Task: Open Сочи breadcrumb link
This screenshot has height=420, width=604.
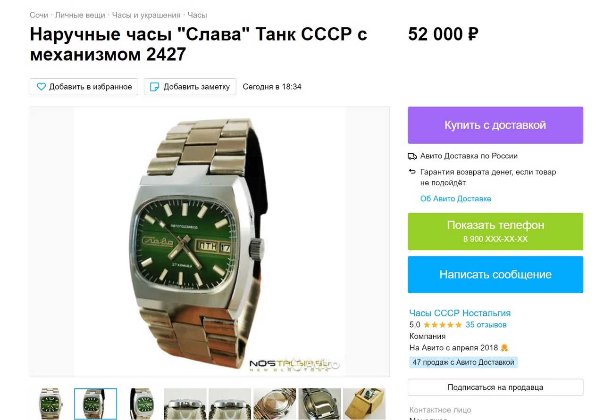Action: tap(39, 15)
